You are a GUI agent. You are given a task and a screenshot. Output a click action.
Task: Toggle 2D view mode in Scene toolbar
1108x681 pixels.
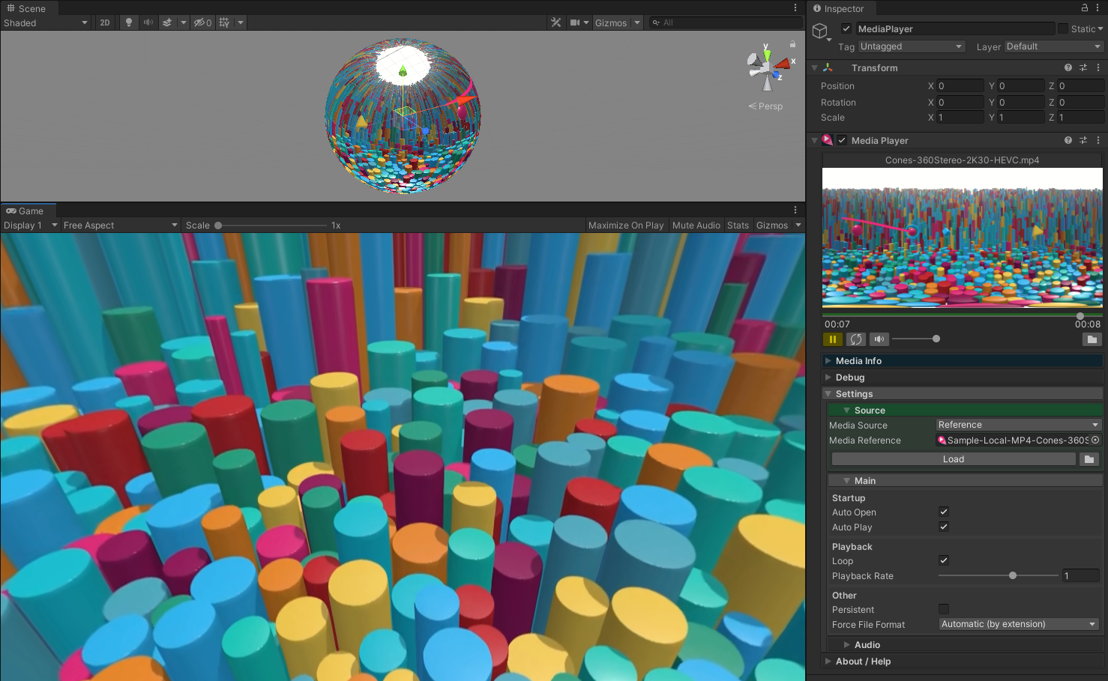click(105, 22)
